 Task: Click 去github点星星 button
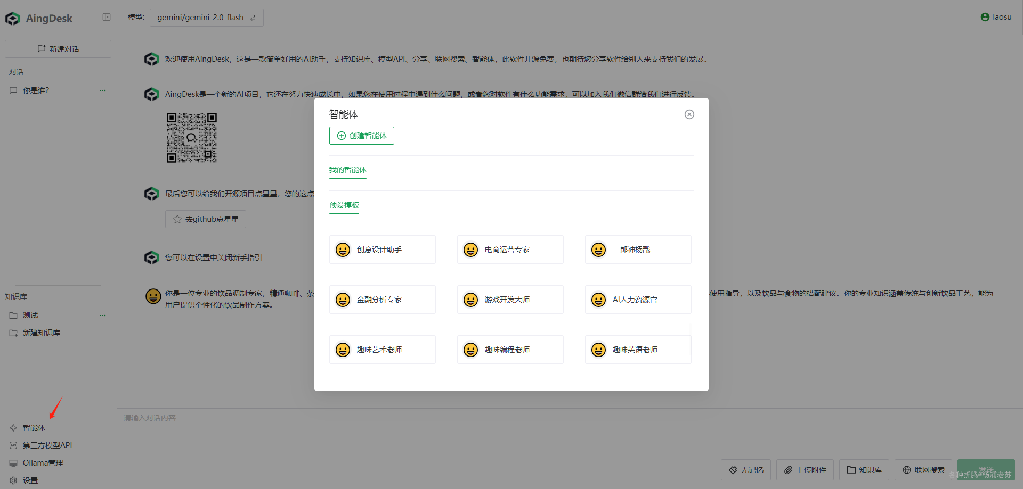coord(206,219)
